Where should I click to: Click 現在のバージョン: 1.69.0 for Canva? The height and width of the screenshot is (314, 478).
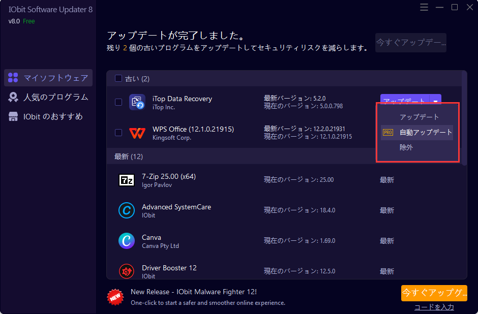pos(300,241)
